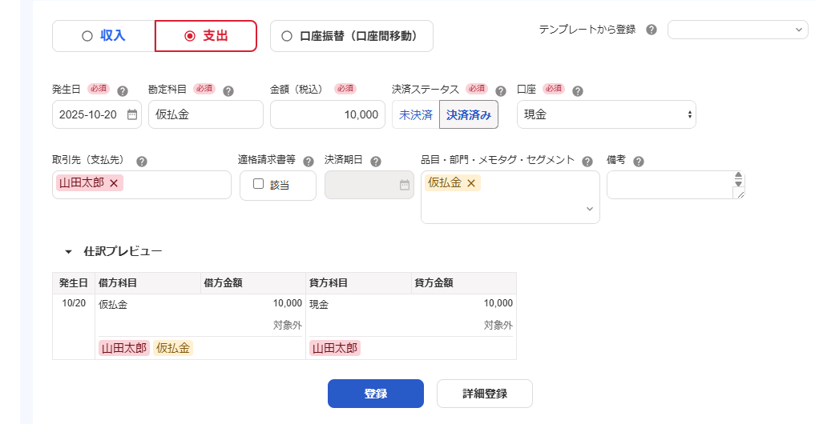
Task: Open the テンプレートから登録 dropdown
Action: point(738,30)
